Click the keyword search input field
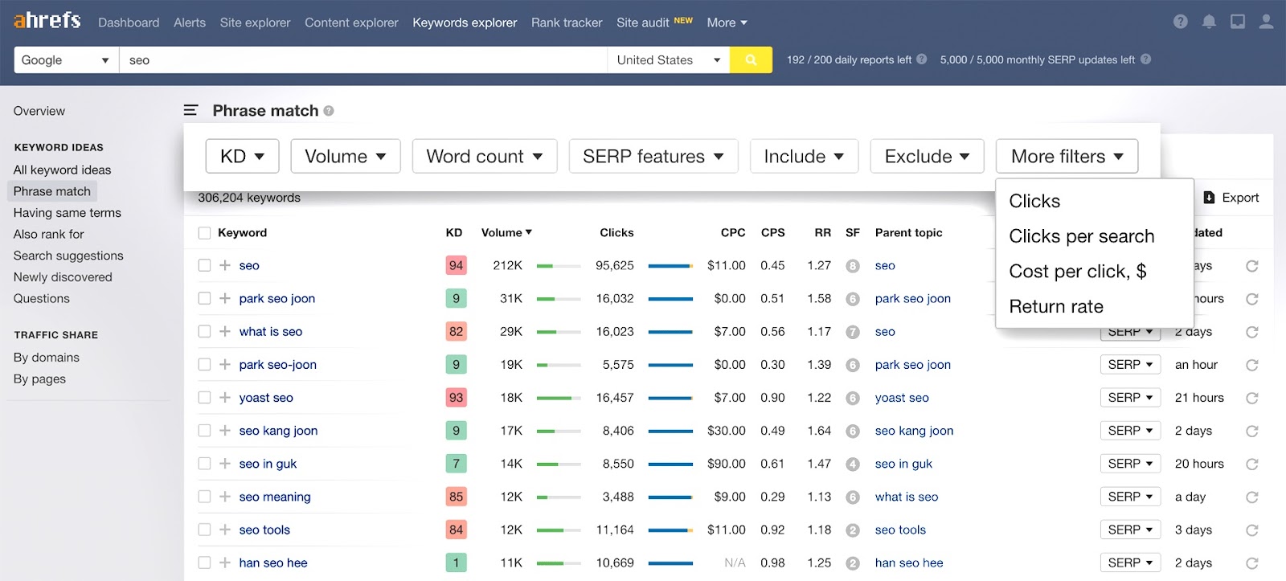 pos(363,59)
